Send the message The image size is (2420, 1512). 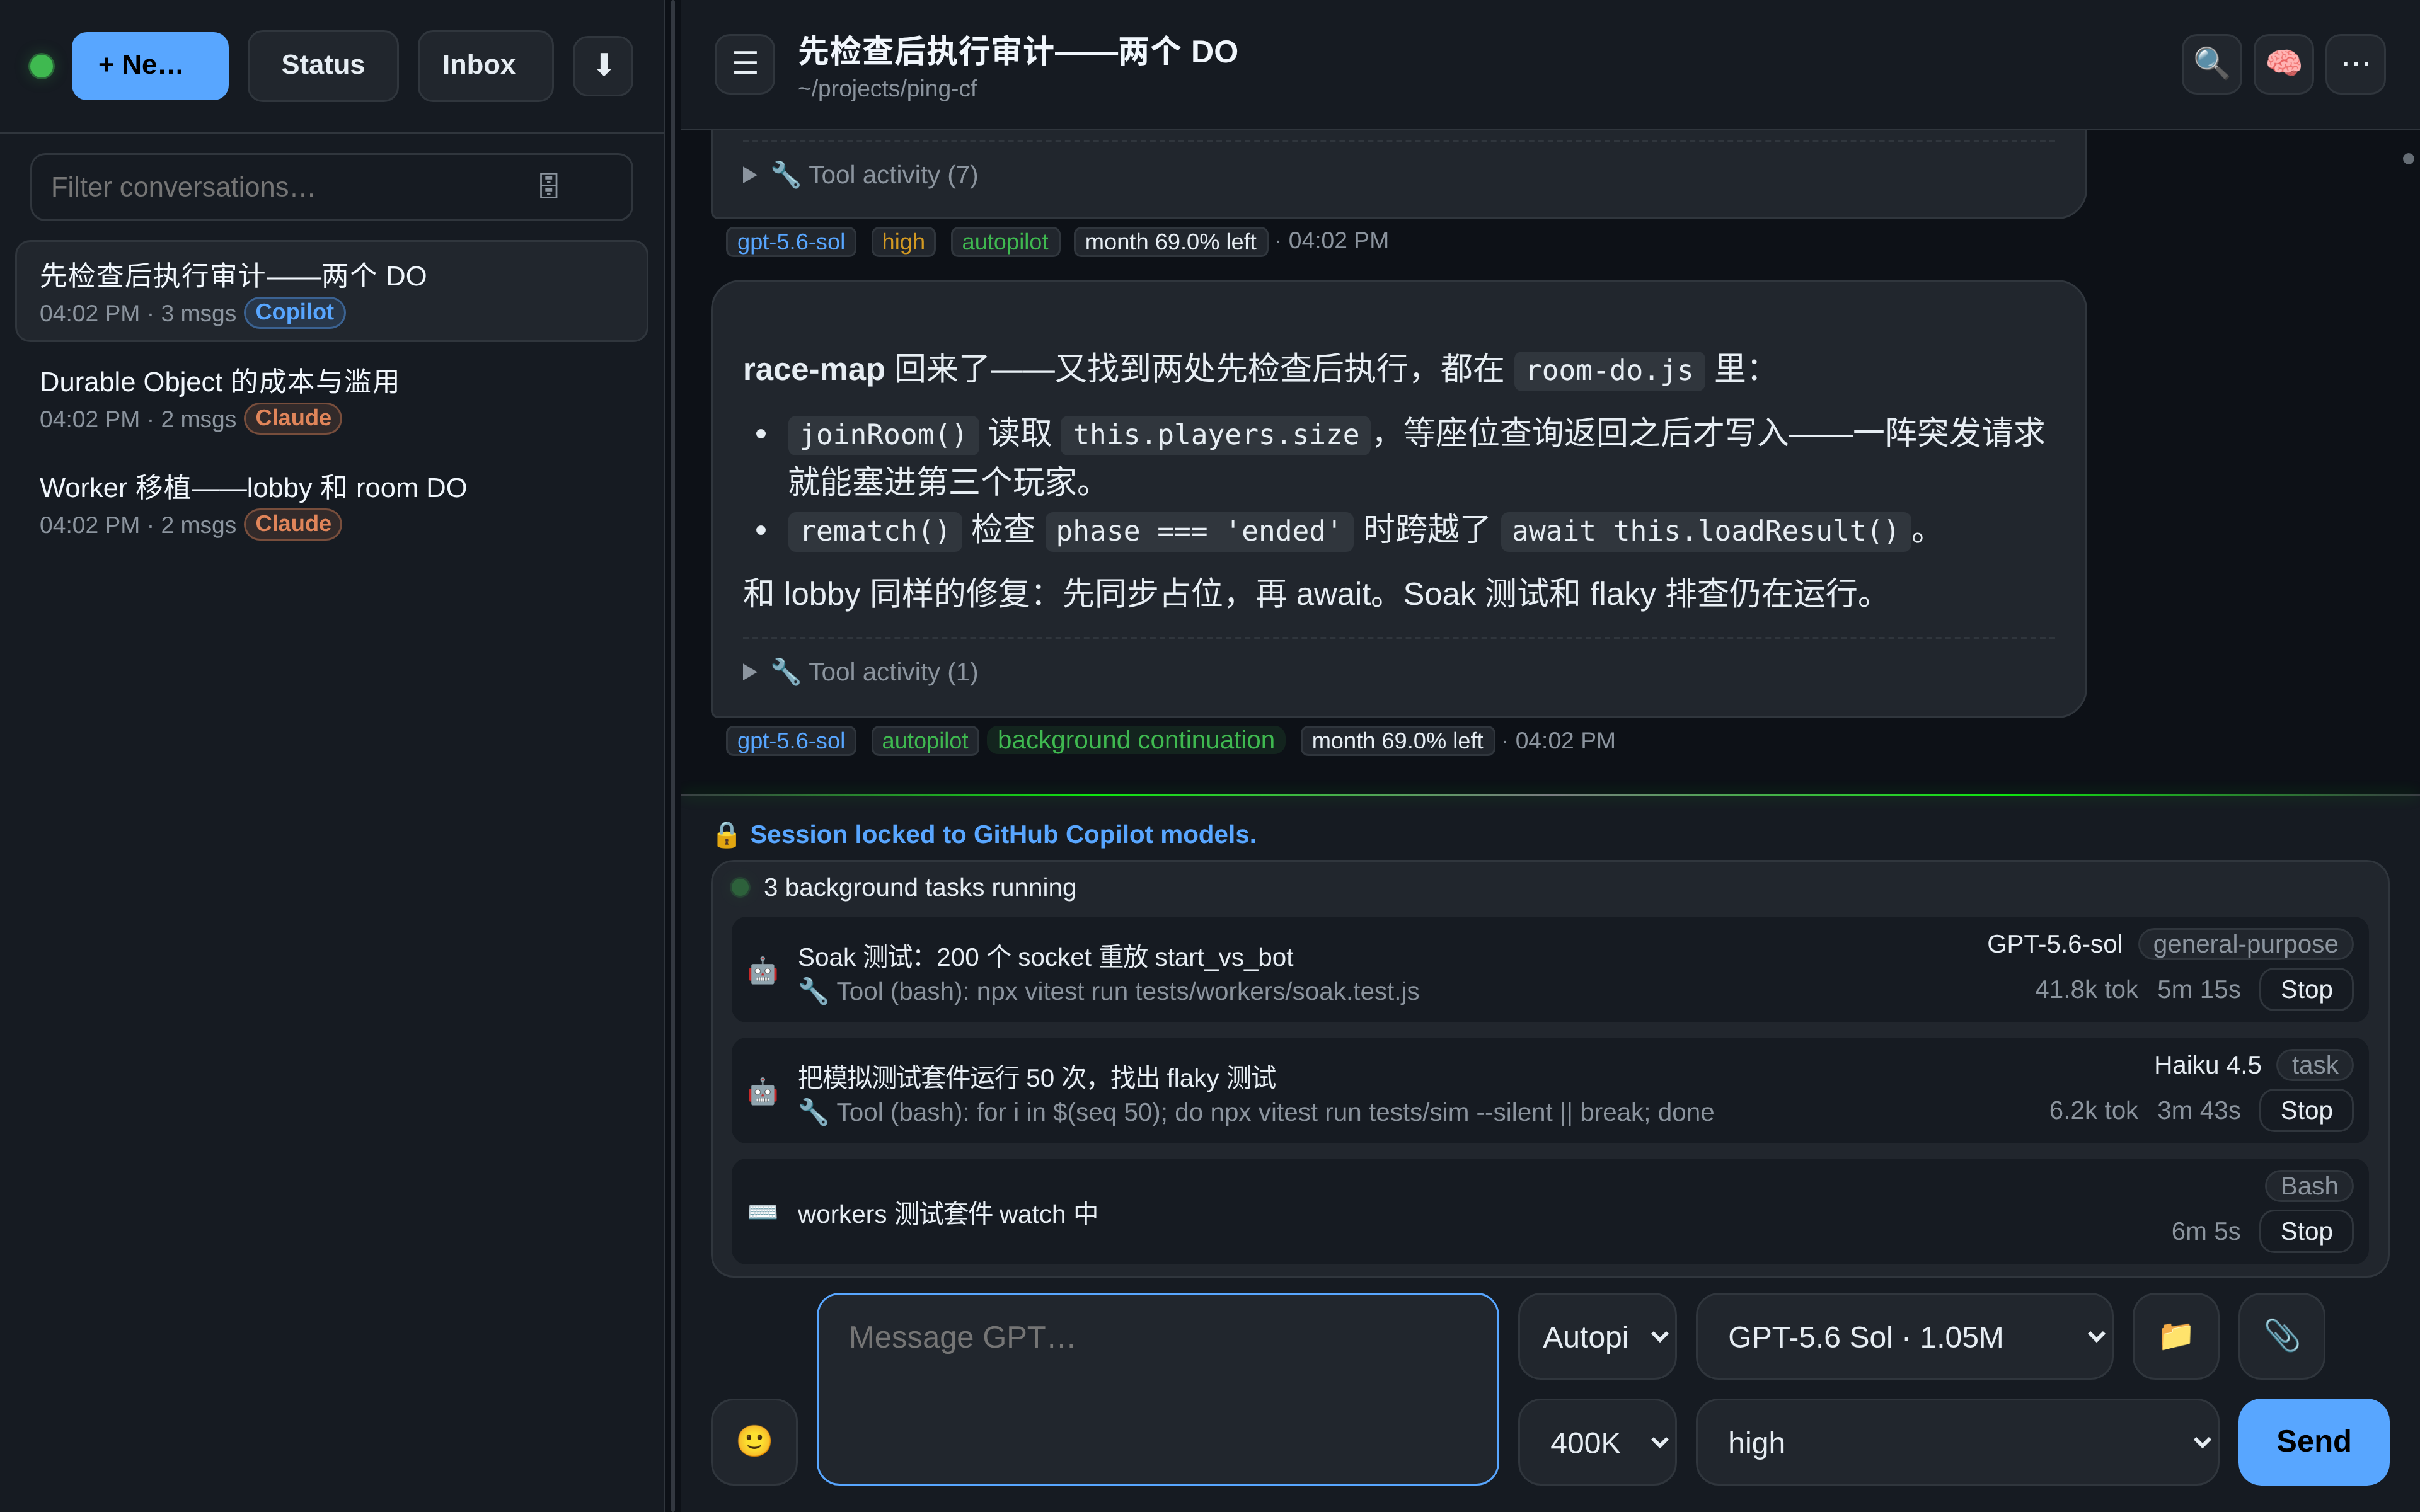[2313, 1441]
